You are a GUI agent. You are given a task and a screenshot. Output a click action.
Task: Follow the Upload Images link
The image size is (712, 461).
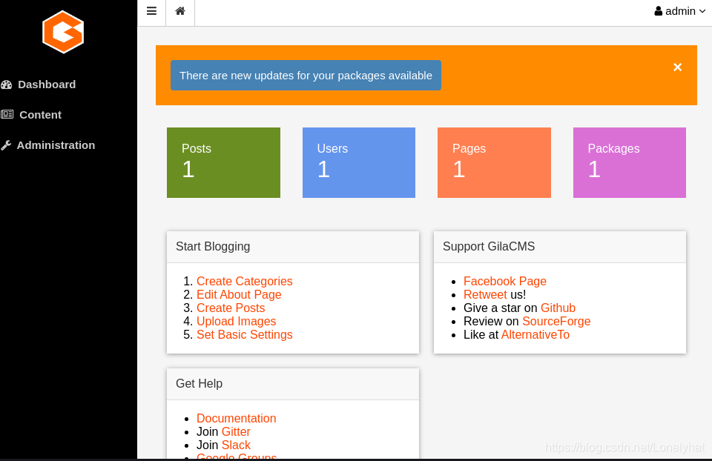[236, 321]
